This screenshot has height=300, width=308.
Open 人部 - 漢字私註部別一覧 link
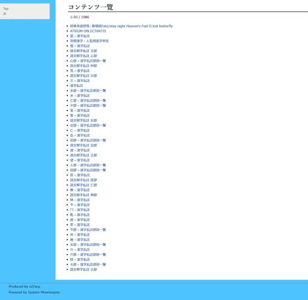click(88, 165)
